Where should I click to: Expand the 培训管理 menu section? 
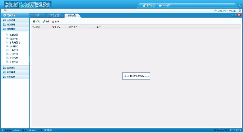coord(15,25)
